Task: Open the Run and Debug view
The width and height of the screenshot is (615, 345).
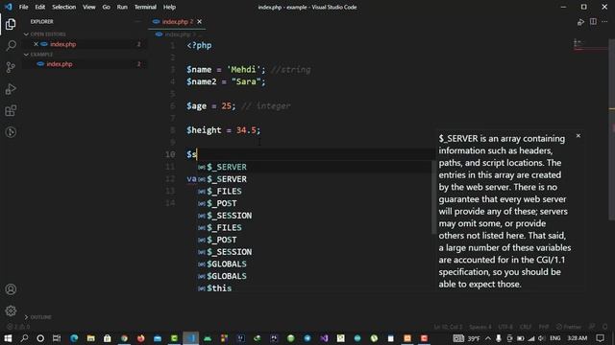Action: click(x=11, y=89)
